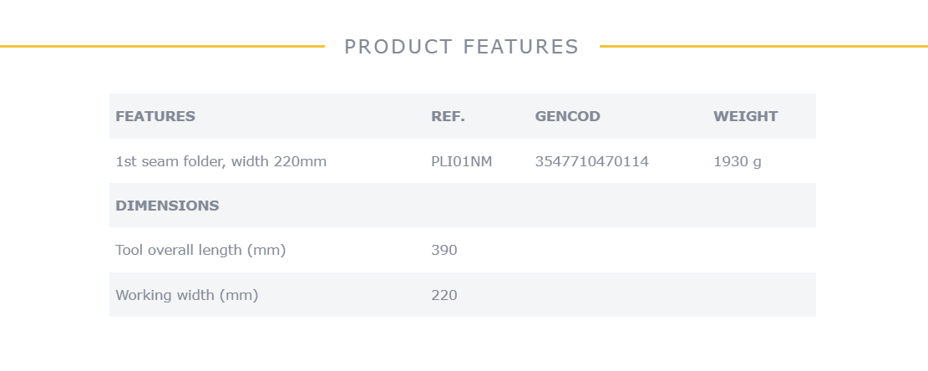
Task: Click the empty GENCOD cell in Working width row
Action: click(618, 295)
